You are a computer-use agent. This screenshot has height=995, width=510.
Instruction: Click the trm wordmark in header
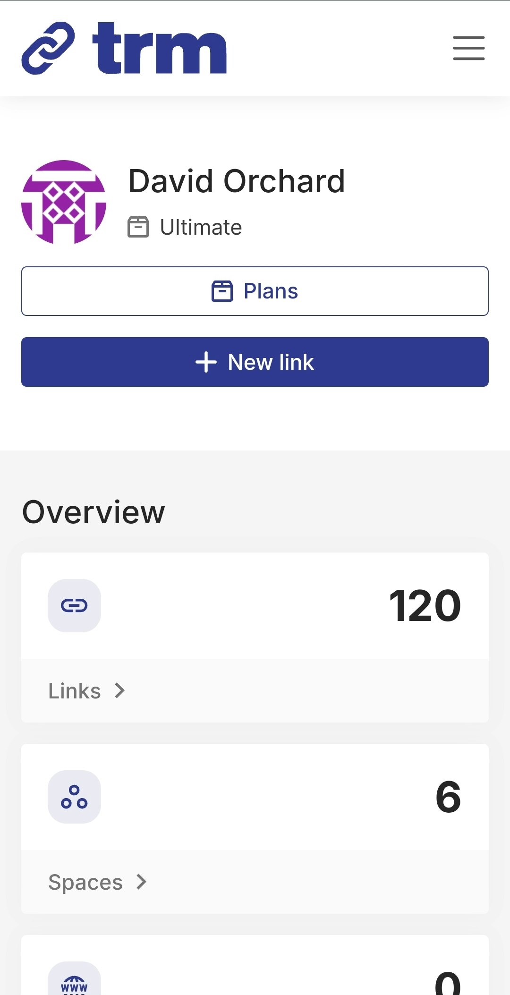point(160,48)
